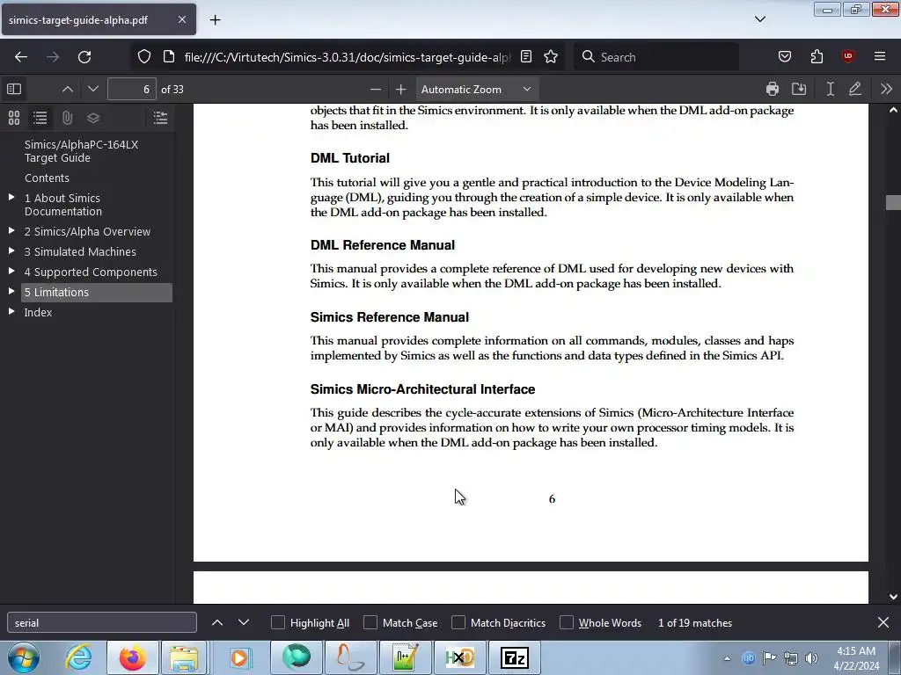Expand 3 Simulated Machines node
Screen dimensions: 901x675
tap(11, 250)
